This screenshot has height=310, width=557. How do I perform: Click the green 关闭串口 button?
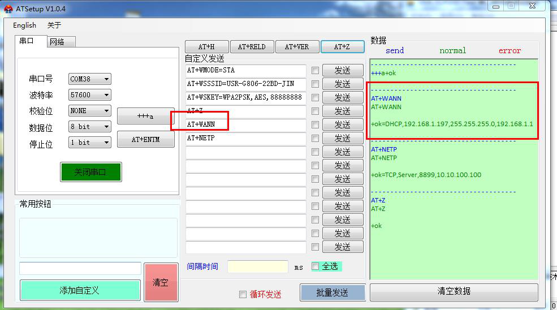pos(90,172)
